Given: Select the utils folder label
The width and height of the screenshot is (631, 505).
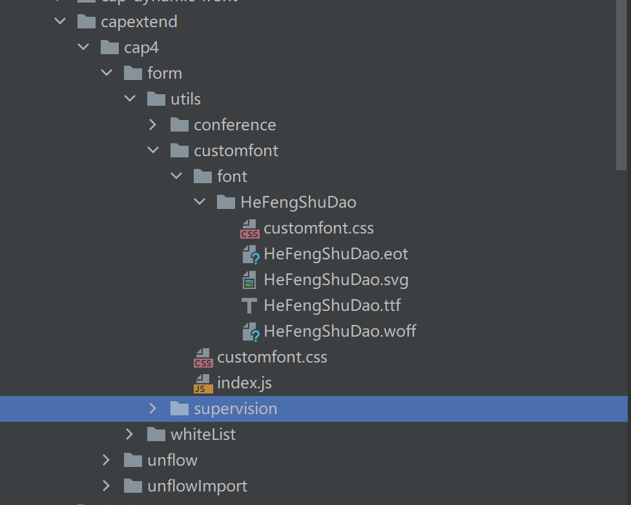Looking at the screenshot, I should pyautogui.click(x=185, y=99).
